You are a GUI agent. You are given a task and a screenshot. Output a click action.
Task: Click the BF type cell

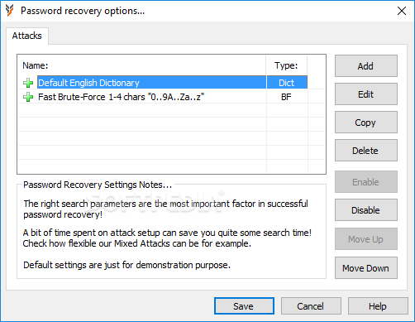287,97
